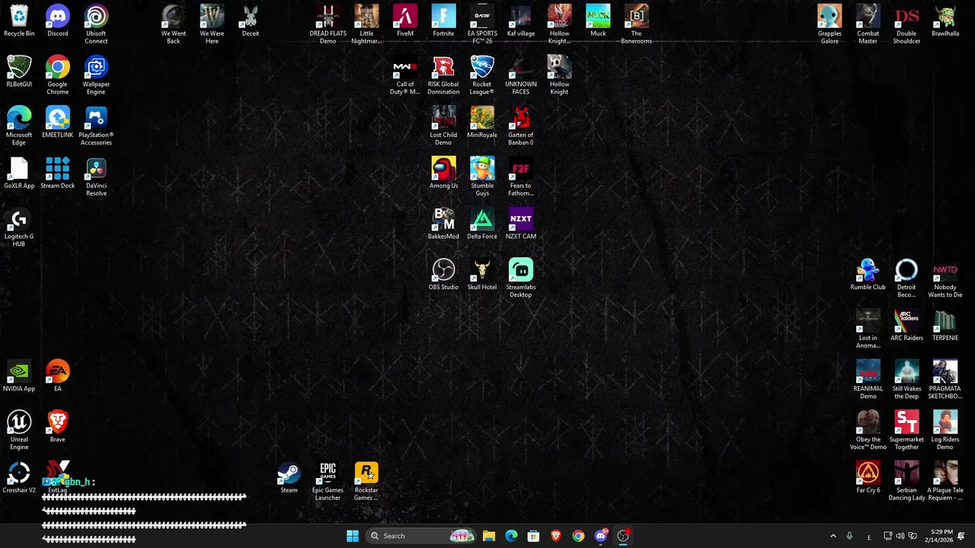This screenshot has width=975, height=548.
Task: Open RISK Global Domination icon
Action: click(x=443, y=75)
